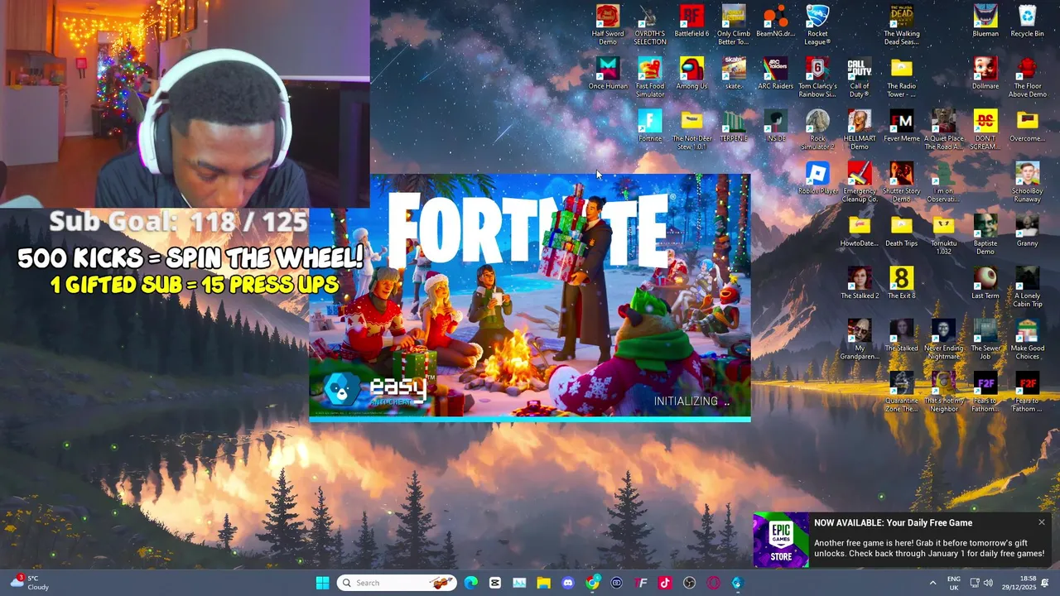This screenshot has height=596, width=1060.
Task: Open the Fever Meme shortcut
Action: (x=901, y=126)
